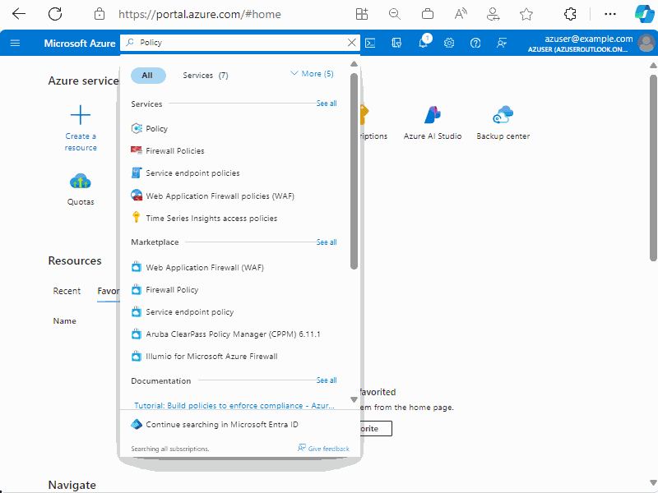This screenshot has width=658, height=493.
Task: Clear the search box with X button
Action: pos(352,43)
